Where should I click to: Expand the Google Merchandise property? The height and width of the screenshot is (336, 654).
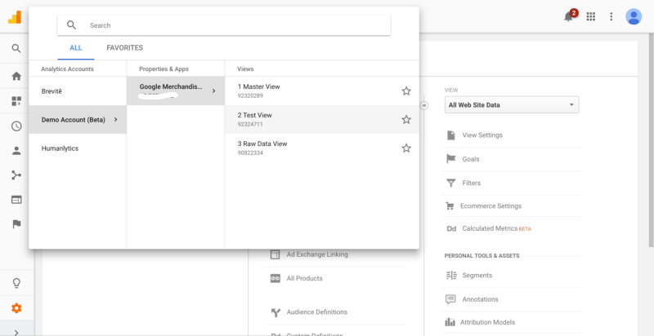point(176,91)
